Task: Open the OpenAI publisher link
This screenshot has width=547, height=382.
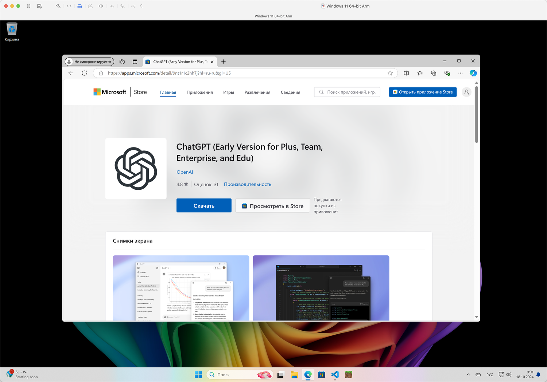Action: point(185,172)
